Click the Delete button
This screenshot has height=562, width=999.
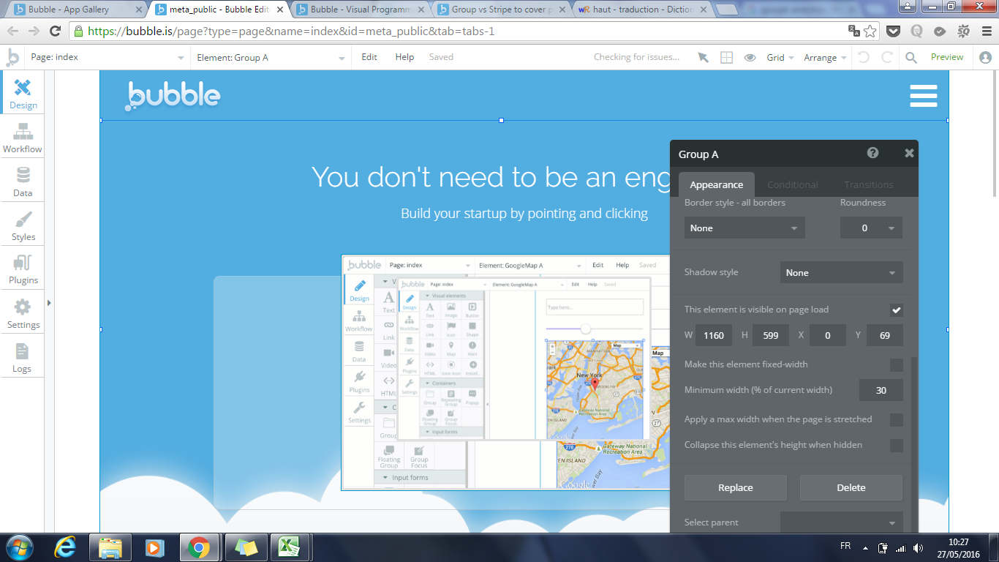(x=851, y=487)
